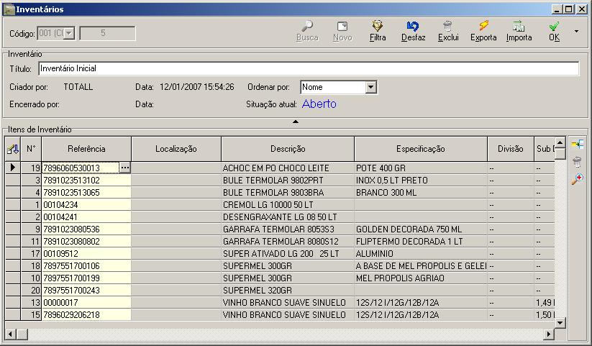Confirm with the OK checkmark icon
Viewport: 592px width, 346px height.
click(x=554, y=26)
